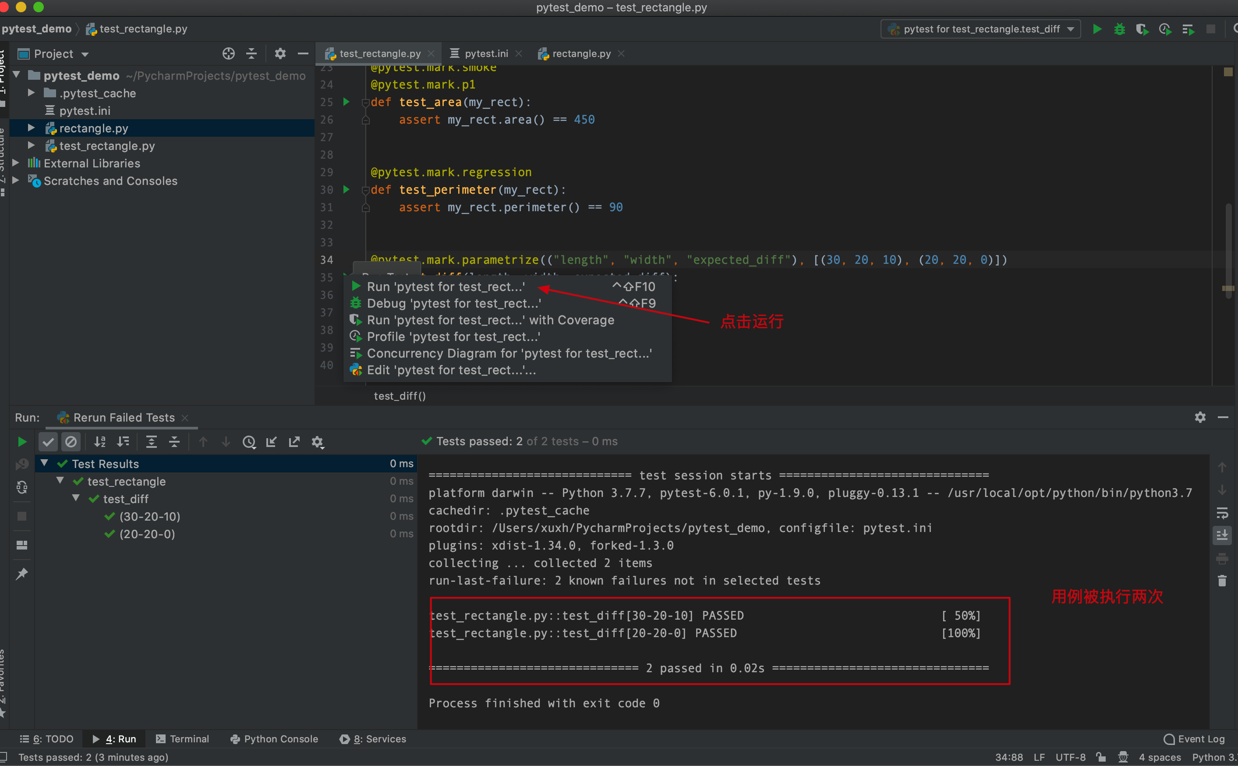The height and width of the screenshot is (766, 1238).
Task: Toggle Show Ignored tests button
Action: point(71,442)
